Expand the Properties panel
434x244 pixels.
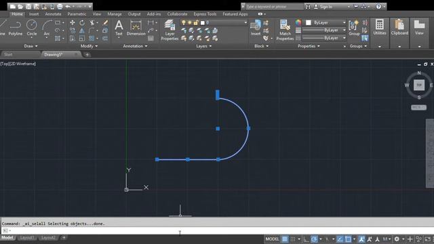coord(309,46)
